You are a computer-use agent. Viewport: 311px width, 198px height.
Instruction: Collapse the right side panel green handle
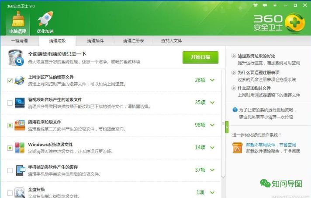(x=227, y=127)
